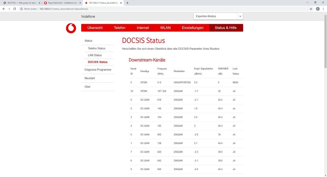Select Über in the sidebar
The height and width of the screenshot is (177, 327).
[x=87, y=86]
